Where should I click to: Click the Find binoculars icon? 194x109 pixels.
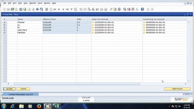[47, 9]
